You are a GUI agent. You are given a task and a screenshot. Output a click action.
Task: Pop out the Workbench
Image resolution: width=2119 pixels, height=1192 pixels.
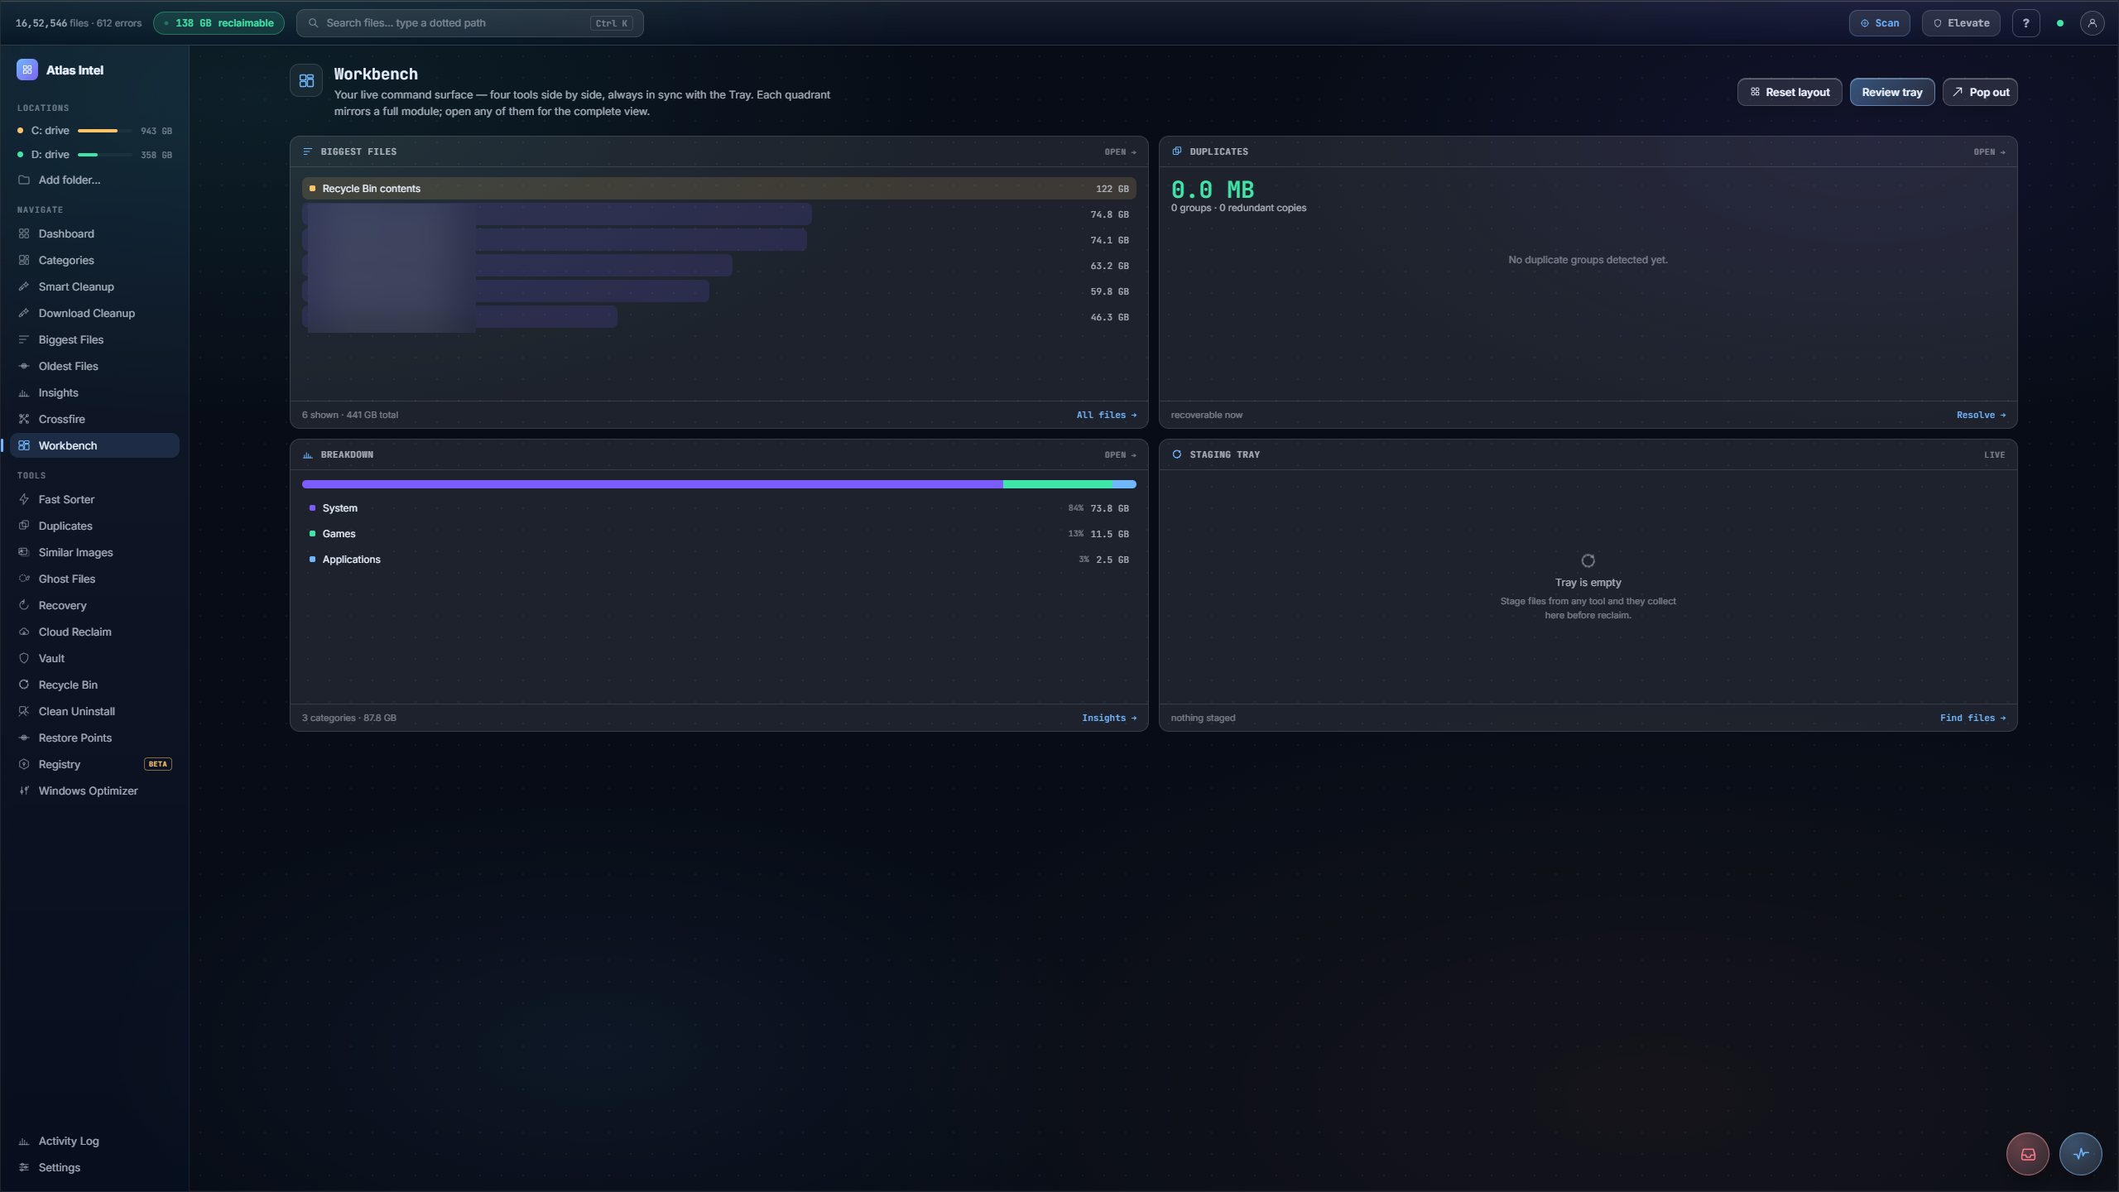click(1979, 92)
